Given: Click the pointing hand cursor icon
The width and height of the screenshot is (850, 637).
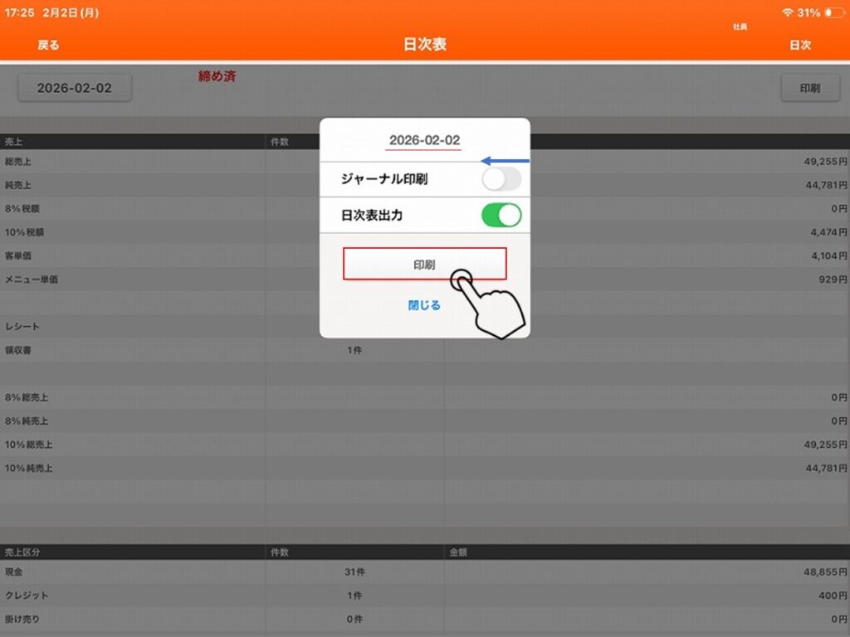Looking at the screenshot, I should coord(490,307).
